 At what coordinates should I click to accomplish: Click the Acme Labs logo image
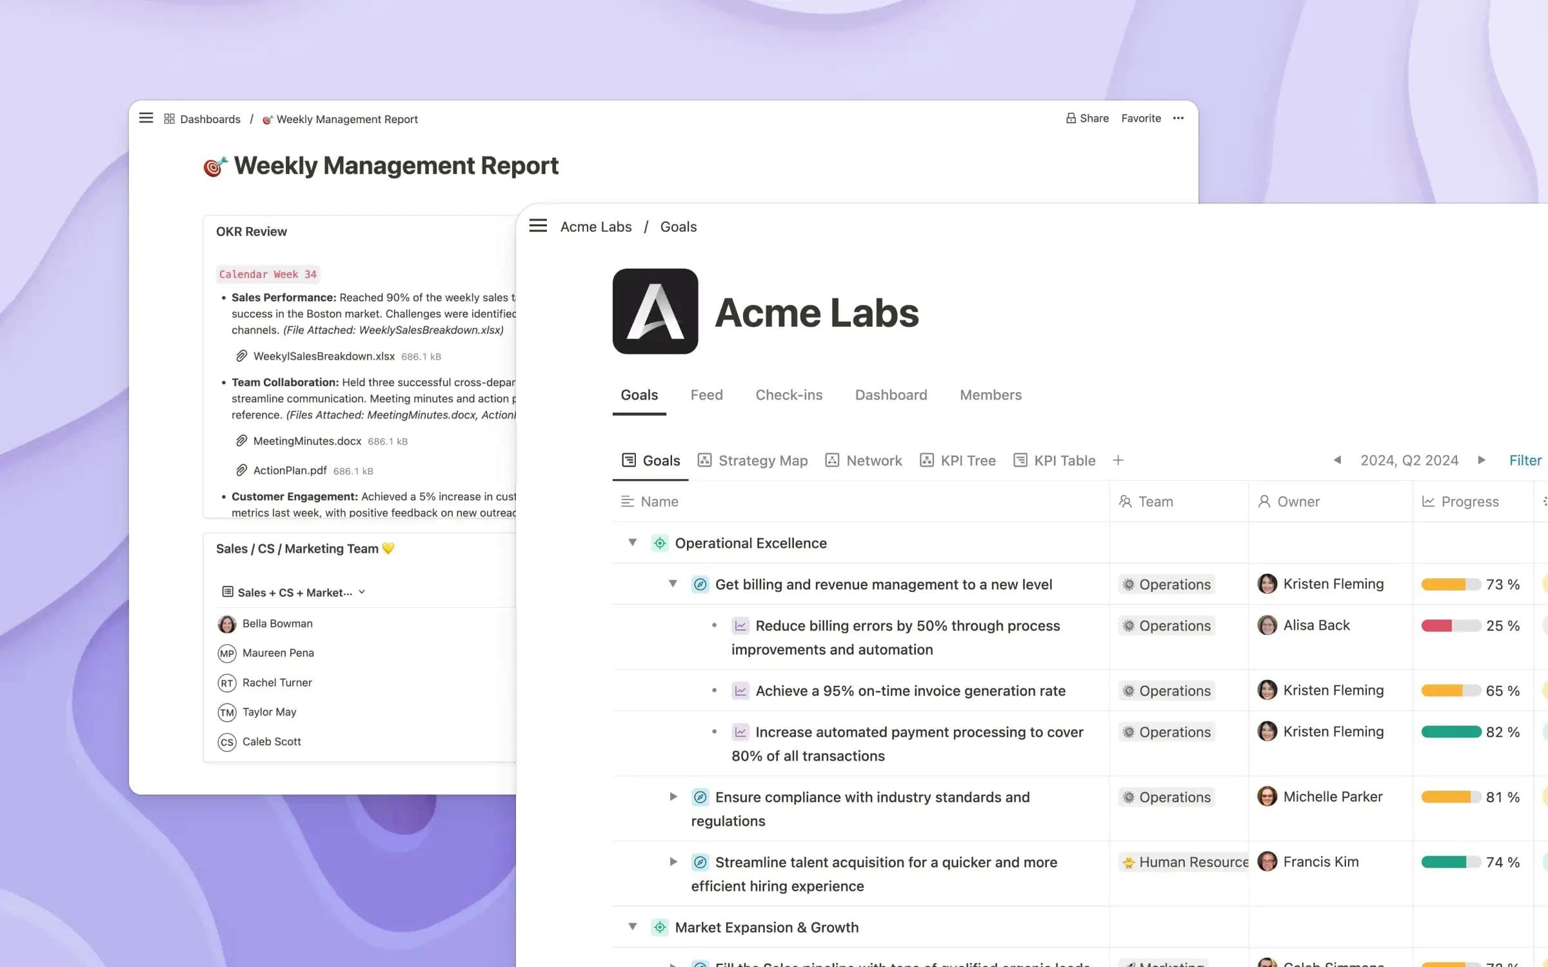click(x=655, y=311)
